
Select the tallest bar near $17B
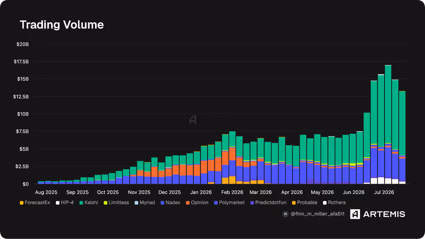tap(388, 124)
